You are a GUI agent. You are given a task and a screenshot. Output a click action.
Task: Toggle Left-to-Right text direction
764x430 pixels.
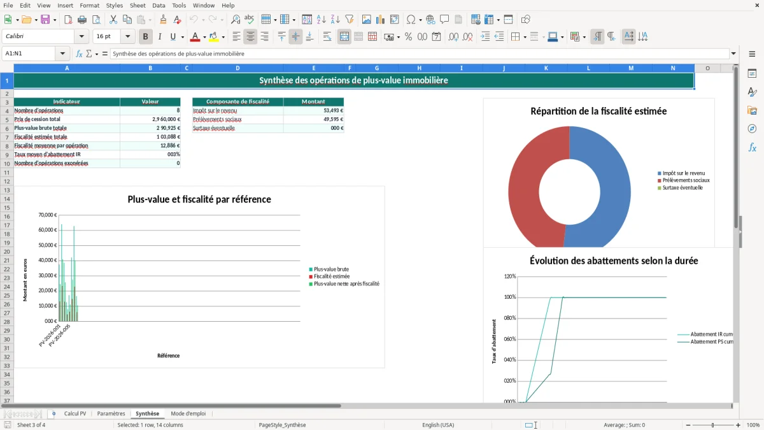pyautogui.click(x=597, y=36)
